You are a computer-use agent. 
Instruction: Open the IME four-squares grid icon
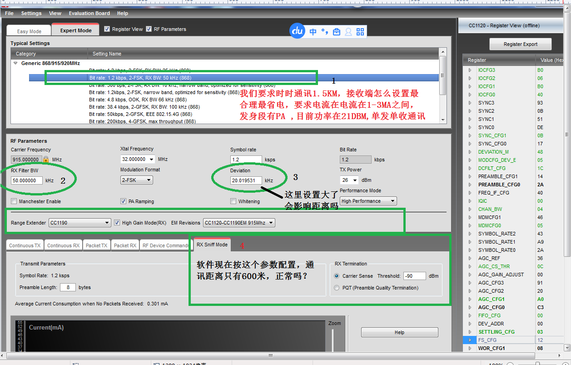point(360,32)
